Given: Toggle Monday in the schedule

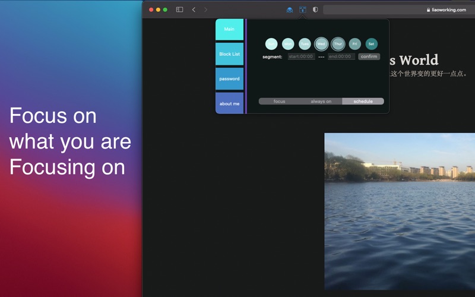Looking at the screenshot, I should 288,43.
